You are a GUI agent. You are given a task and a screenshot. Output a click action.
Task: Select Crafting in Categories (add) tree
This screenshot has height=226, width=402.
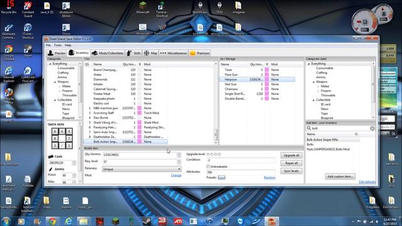tap(322, 73)
